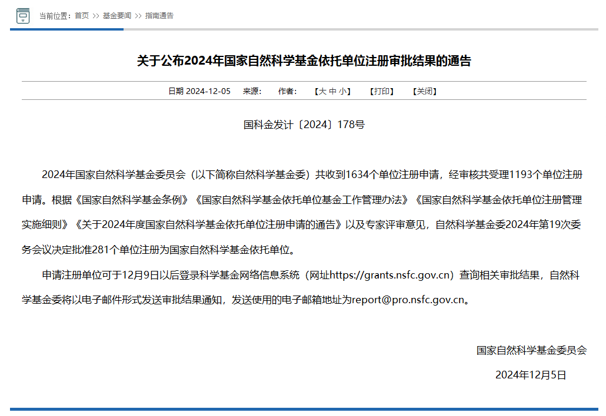
Task: Set font size to 小 (small)
Action: pyautogui.click(x=342, y=91)
